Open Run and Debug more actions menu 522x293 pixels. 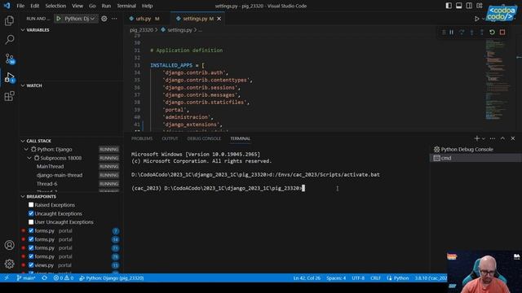point(114,19)
